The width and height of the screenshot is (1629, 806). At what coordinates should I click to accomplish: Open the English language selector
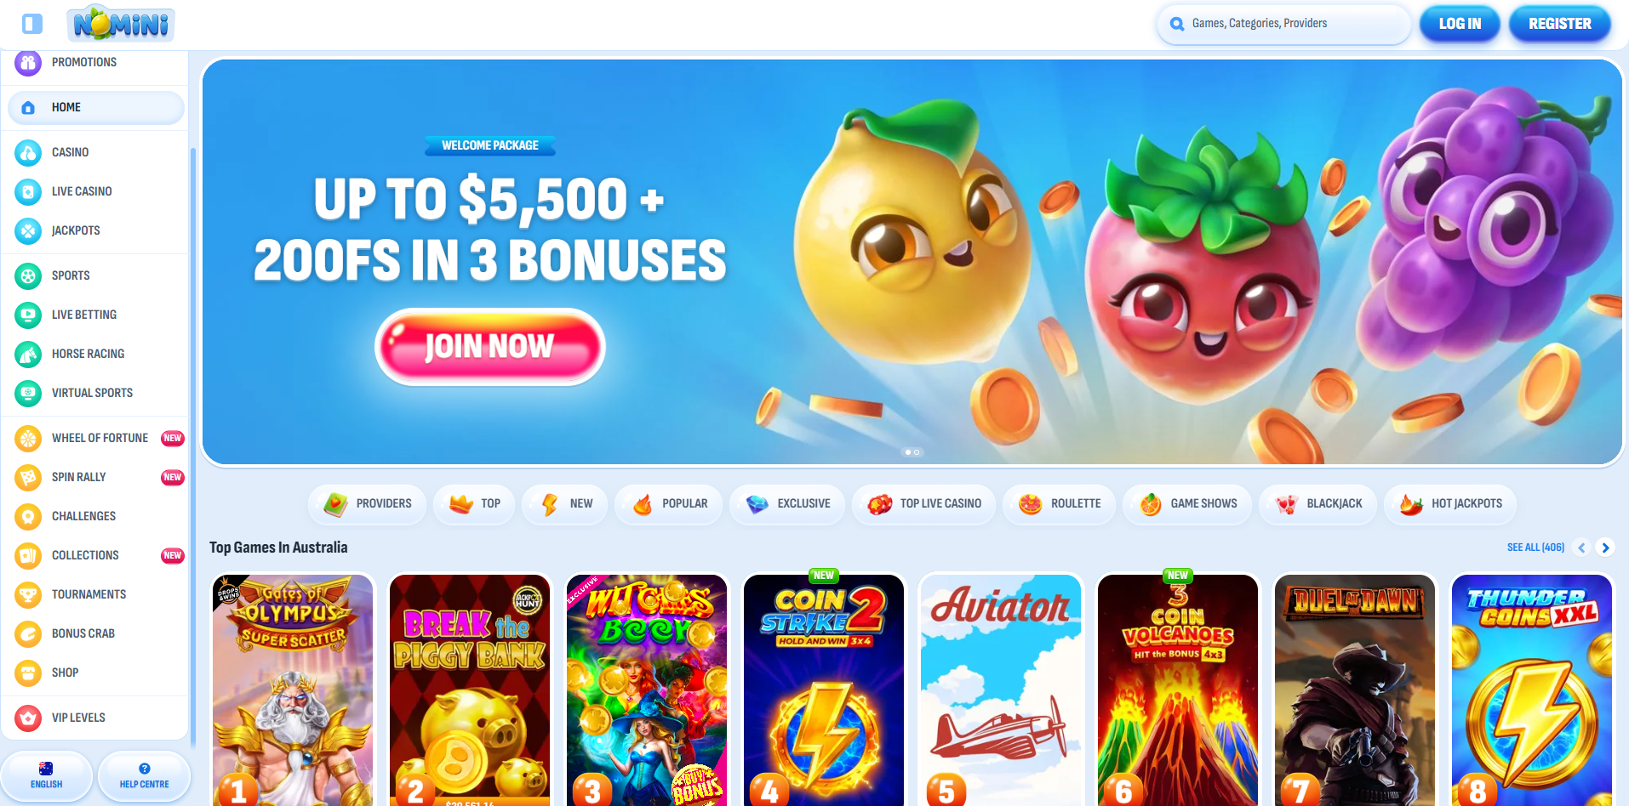click(x=47, y=775)
